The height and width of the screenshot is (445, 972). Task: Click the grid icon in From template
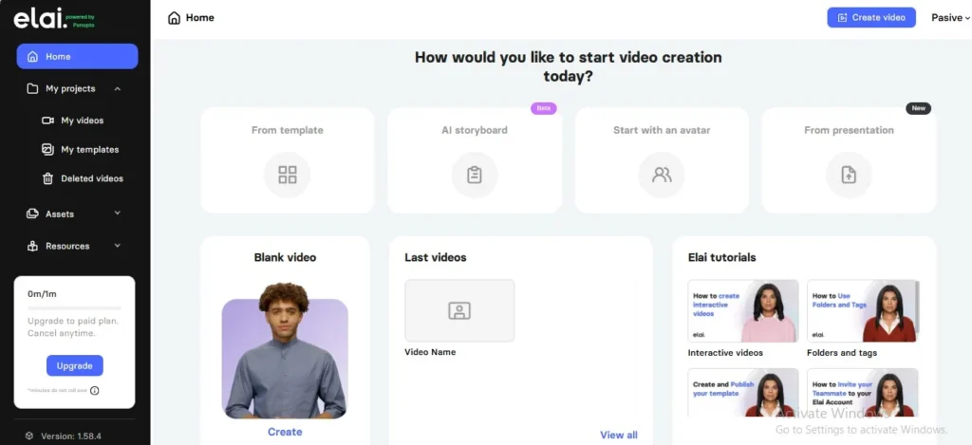pyautogui.click(x=287, y=175)
